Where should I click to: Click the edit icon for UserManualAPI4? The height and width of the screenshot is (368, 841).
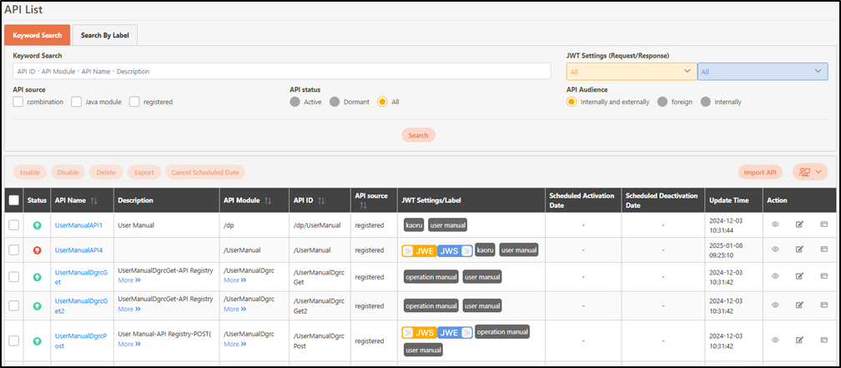(x=799, y=250)
